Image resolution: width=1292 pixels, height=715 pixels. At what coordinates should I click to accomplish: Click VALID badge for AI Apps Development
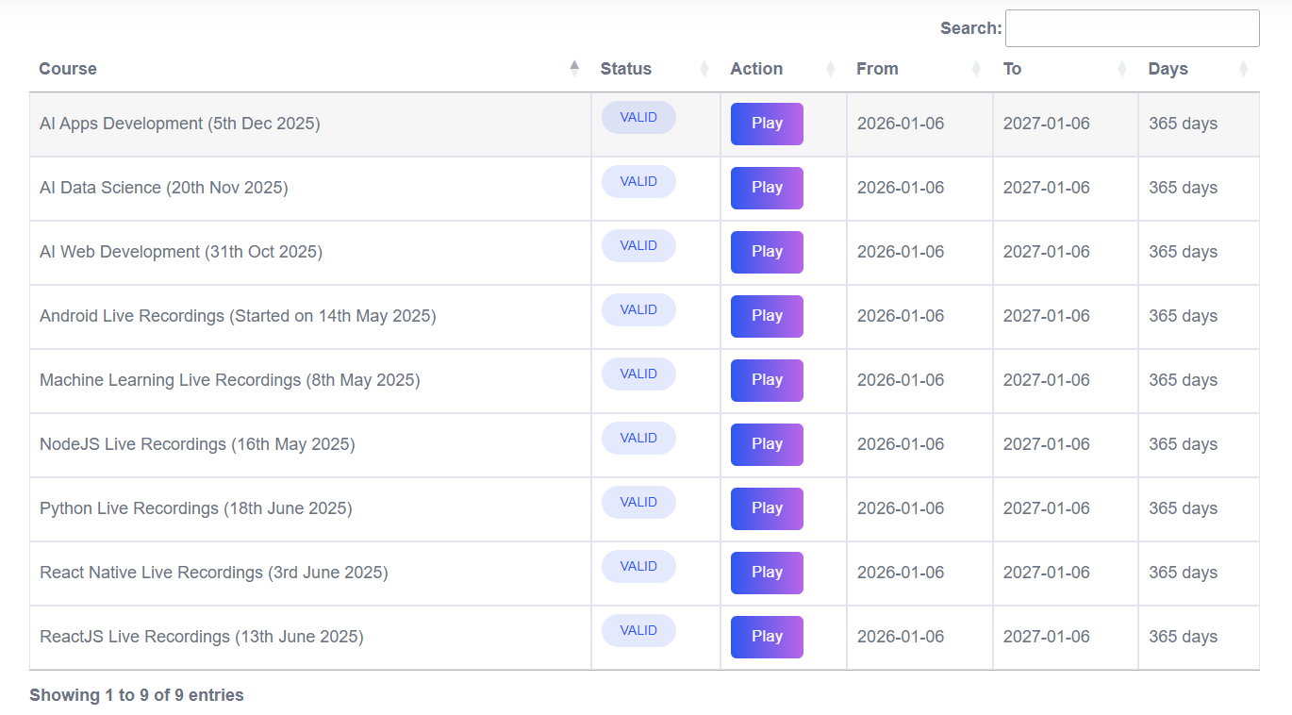click(x=638, y=118)
